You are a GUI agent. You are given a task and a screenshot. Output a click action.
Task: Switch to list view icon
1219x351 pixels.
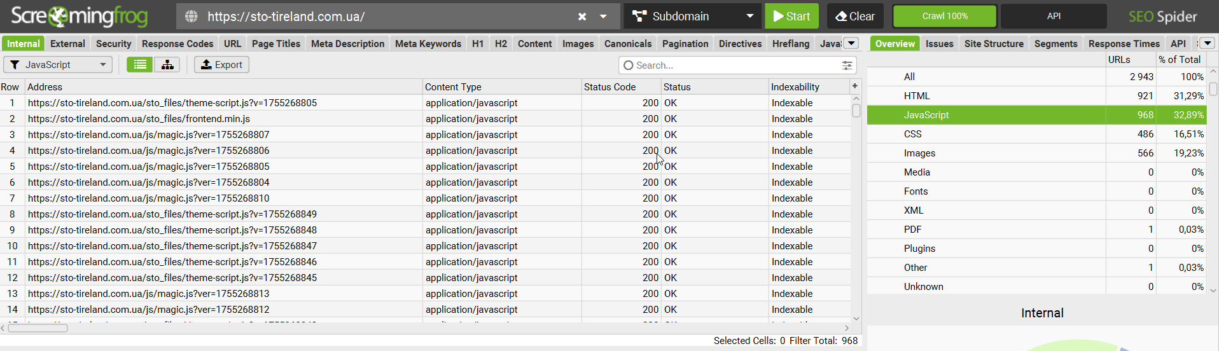tap(140, 65)
